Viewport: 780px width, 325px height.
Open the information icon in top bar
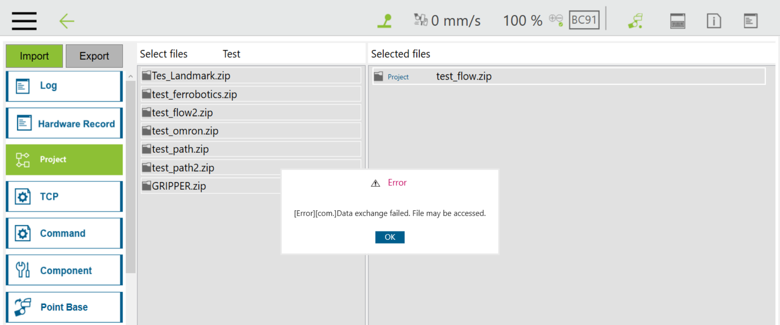click(x=713, y=21)
